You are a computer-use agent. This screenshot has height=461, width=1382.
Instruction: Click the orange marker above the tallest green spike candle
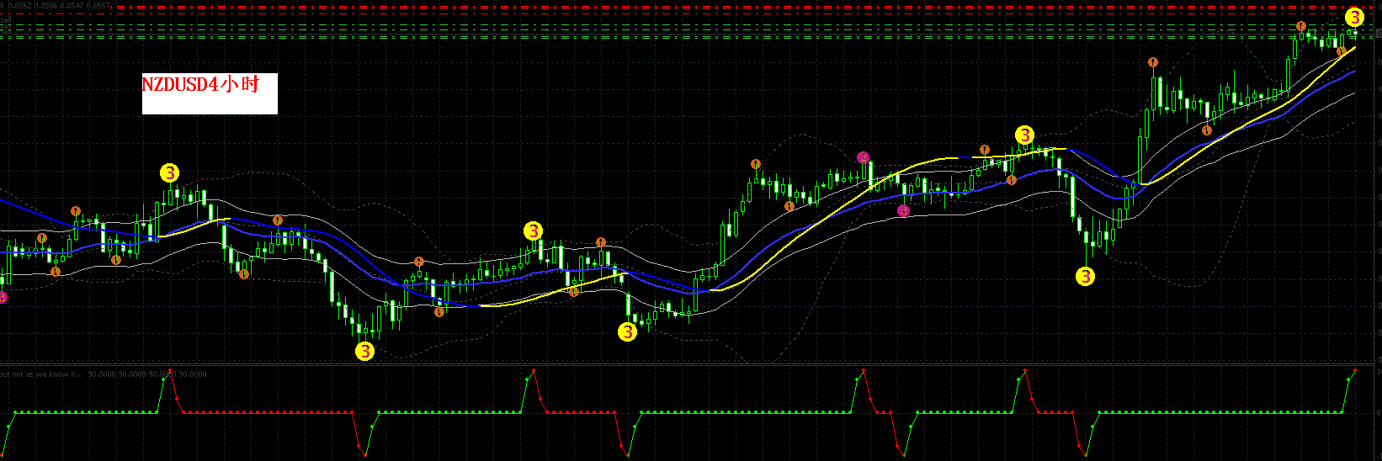(x=1153, y=62)
